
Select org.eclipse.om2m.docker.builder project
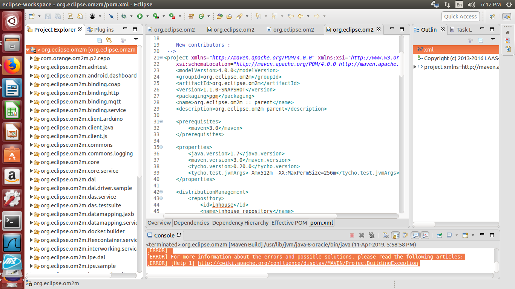click(x=83, y=231)
